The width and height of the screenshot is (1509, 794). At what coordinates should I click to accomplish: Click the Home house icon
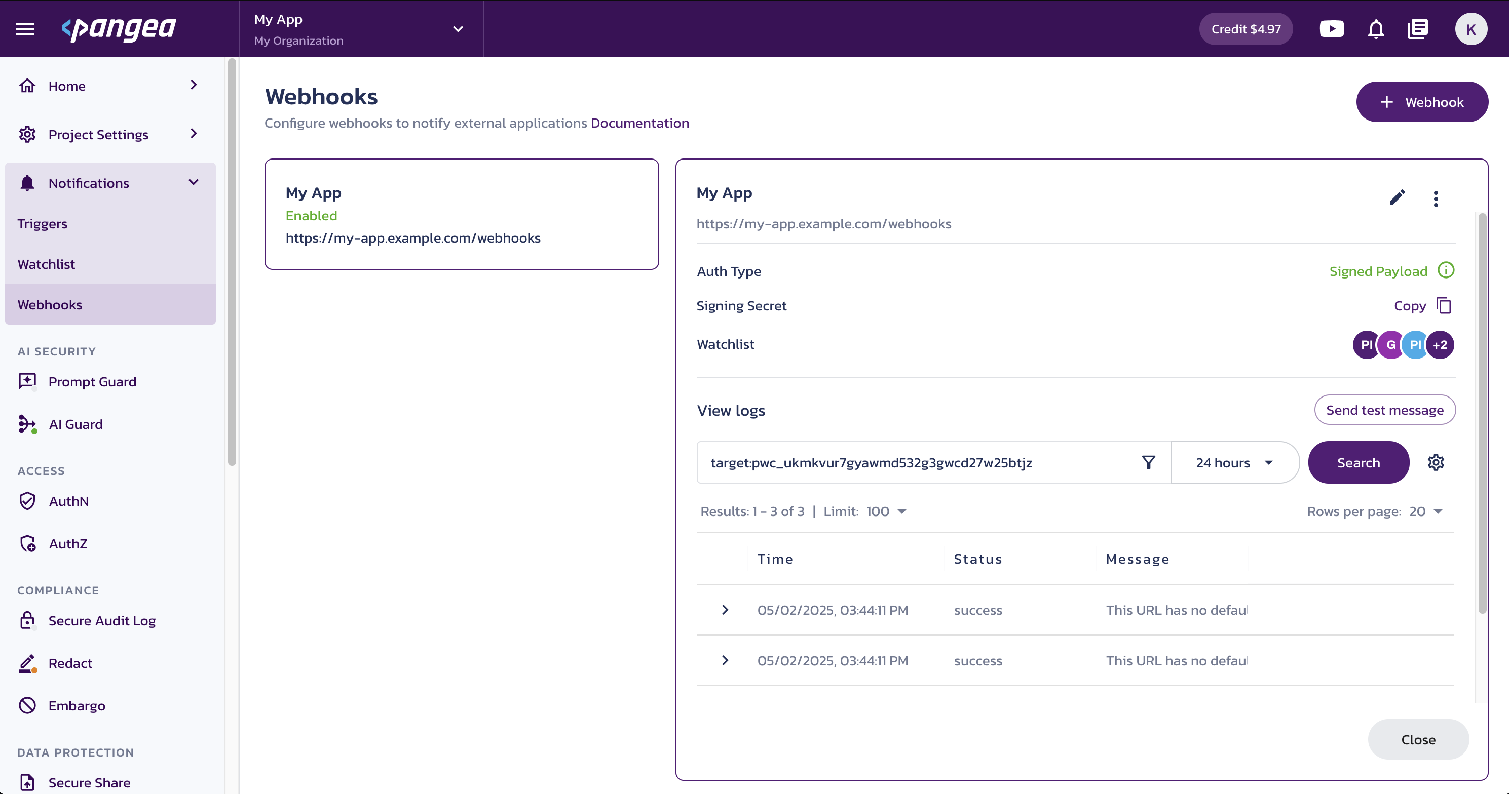click(x=27, y=86)
